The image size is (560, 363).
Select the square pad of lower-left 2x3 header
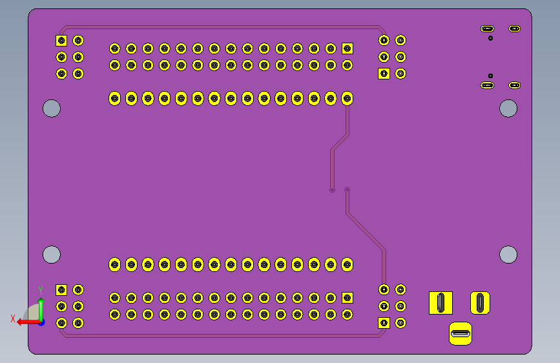[x=61, y=290]
